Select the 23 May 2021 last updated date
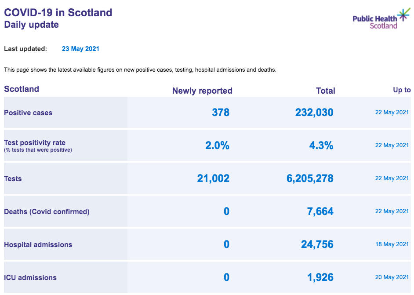This screenshot has width=414, height=295. pos(80,49)
